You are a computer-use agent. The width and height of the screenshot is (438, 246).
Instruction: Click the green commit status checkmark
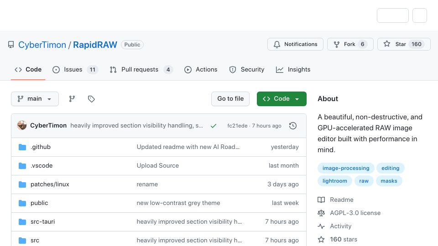(x=214, y=126)
